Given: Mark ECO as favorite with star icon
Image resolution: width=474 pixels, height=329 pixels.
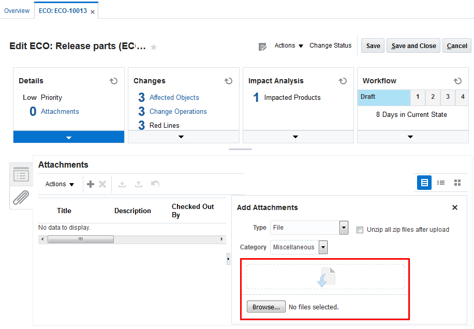Looking at the screenshot, I should coord(154,47).
